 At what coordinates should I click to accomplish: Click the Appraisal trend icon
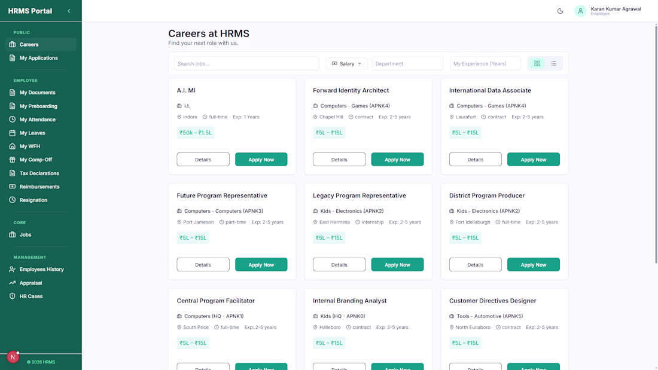pyautogui.click(x=12, y=283)
